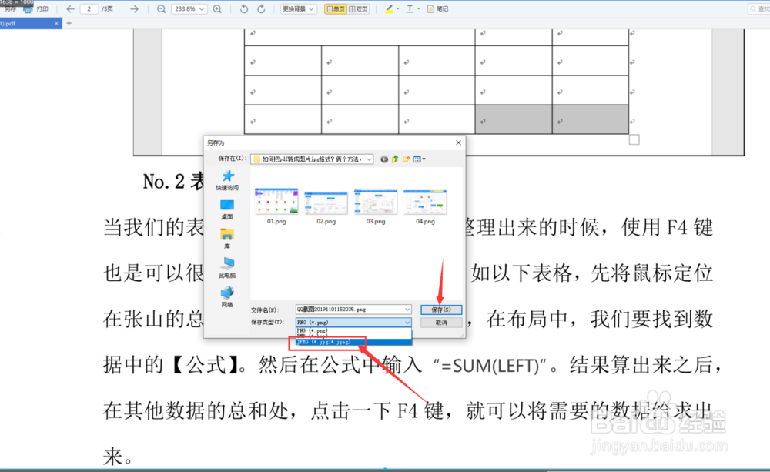
Task: Go up one folder level
Action: 395,159
